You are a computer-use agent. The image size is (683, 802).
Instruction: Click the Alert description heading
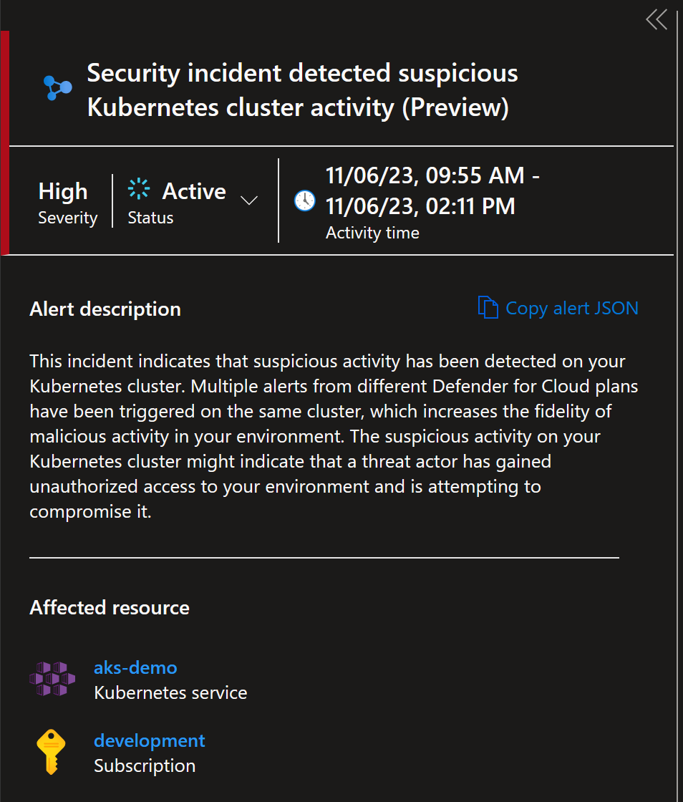(105, 309)
